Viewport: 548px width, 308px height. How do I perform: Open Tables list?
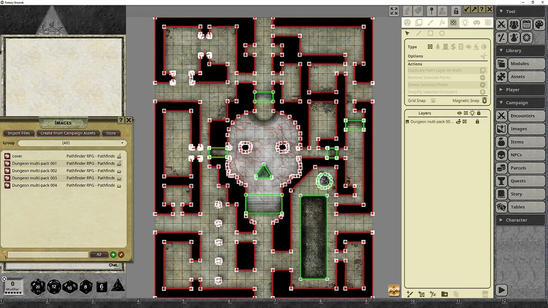tap(521, 207)
